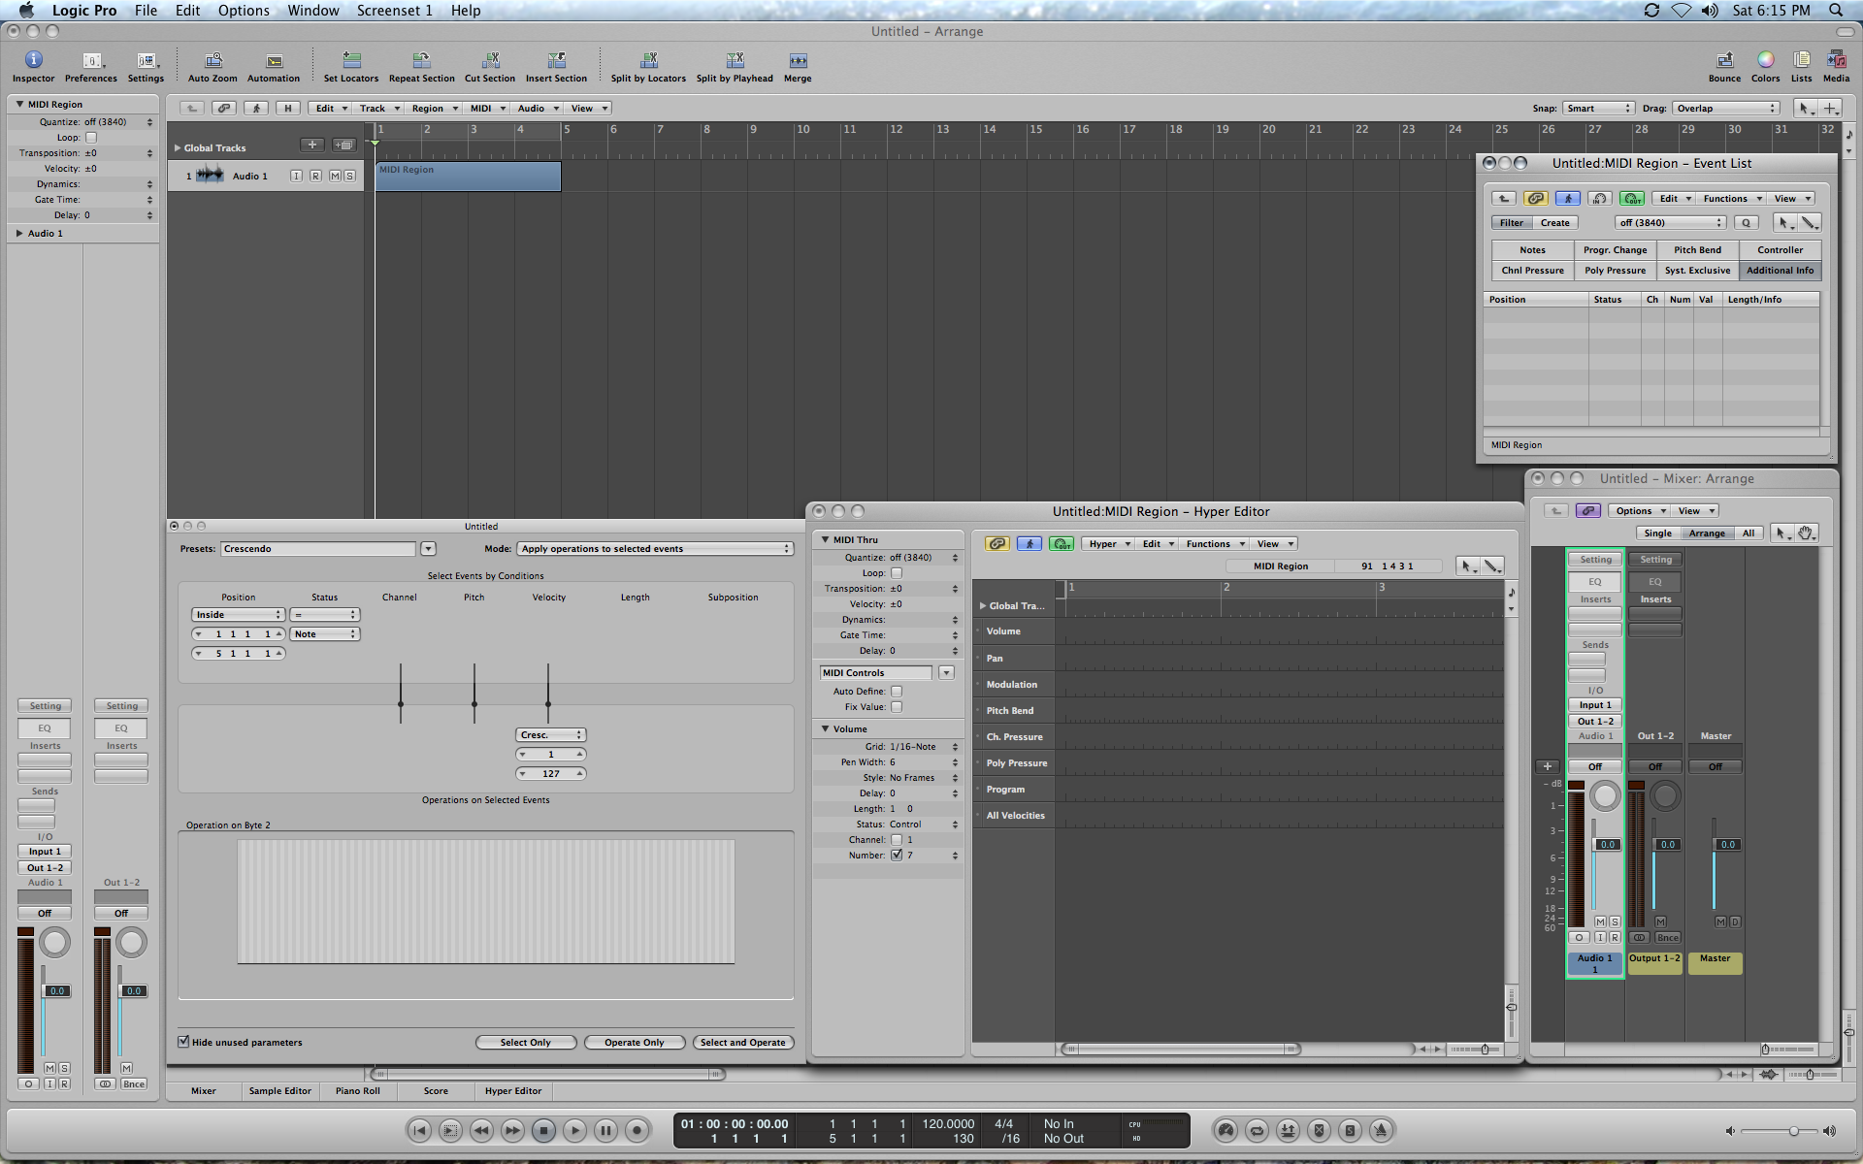Open the Position condition dropdown showing Inside

point(238,615)
